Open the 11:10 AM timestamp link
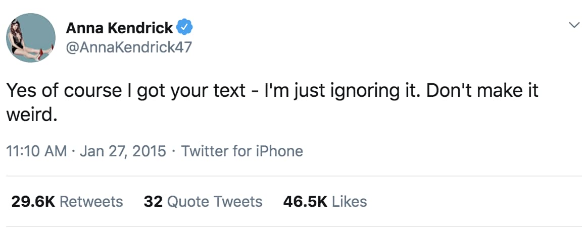 tap(36, 151)
